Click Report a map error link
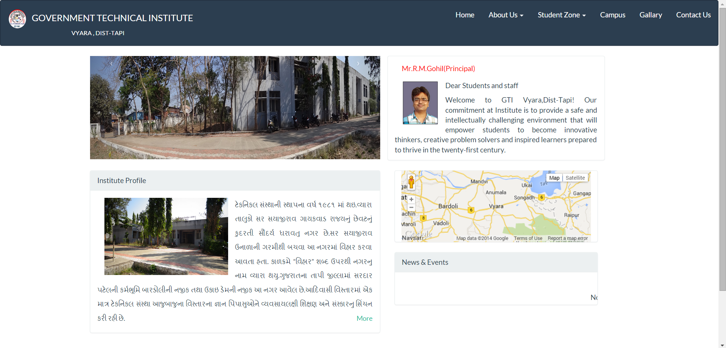 click(x=567, y=238)
